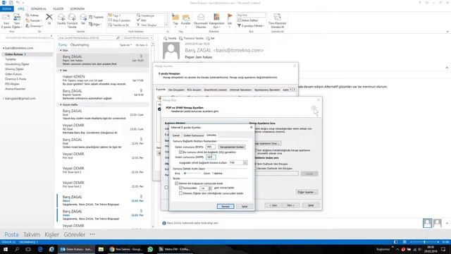Open WhatsApp in the taskbar

coord(150,249)
